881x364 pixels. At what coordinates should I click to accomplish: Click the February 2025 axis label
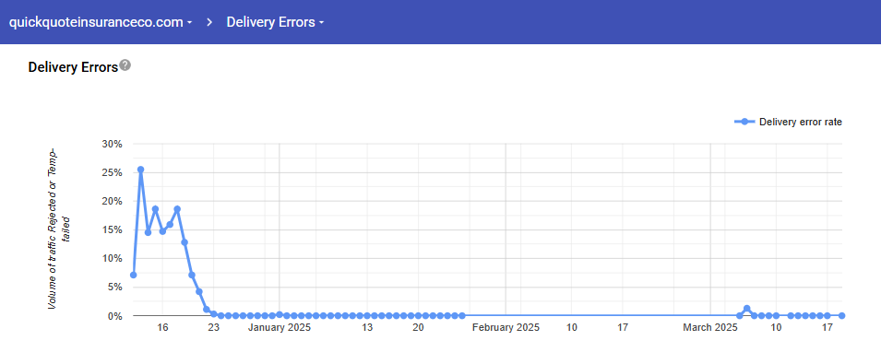506,327
